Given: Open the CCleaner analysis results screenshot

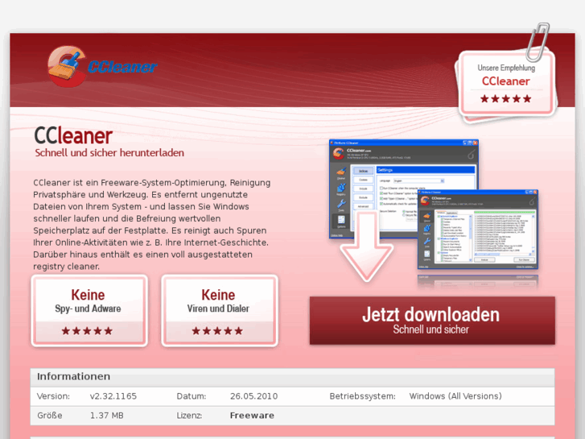Looking at the screenshot, I should (x=477, y=229).
